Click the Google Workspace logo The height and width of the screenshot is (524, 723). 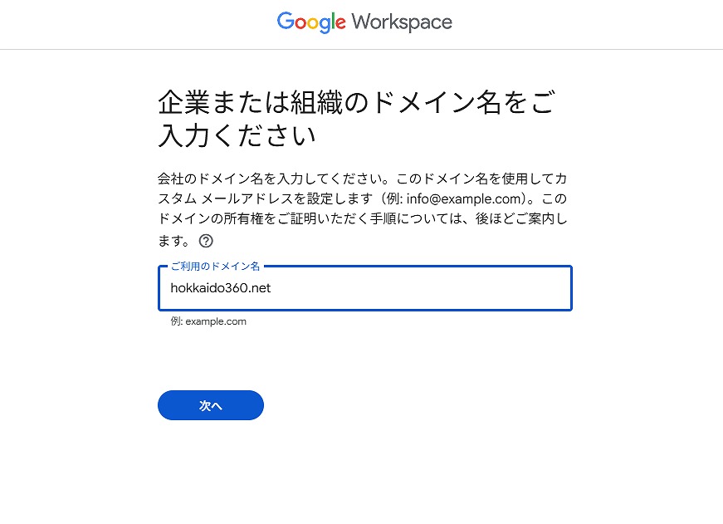tap(364, 22)
